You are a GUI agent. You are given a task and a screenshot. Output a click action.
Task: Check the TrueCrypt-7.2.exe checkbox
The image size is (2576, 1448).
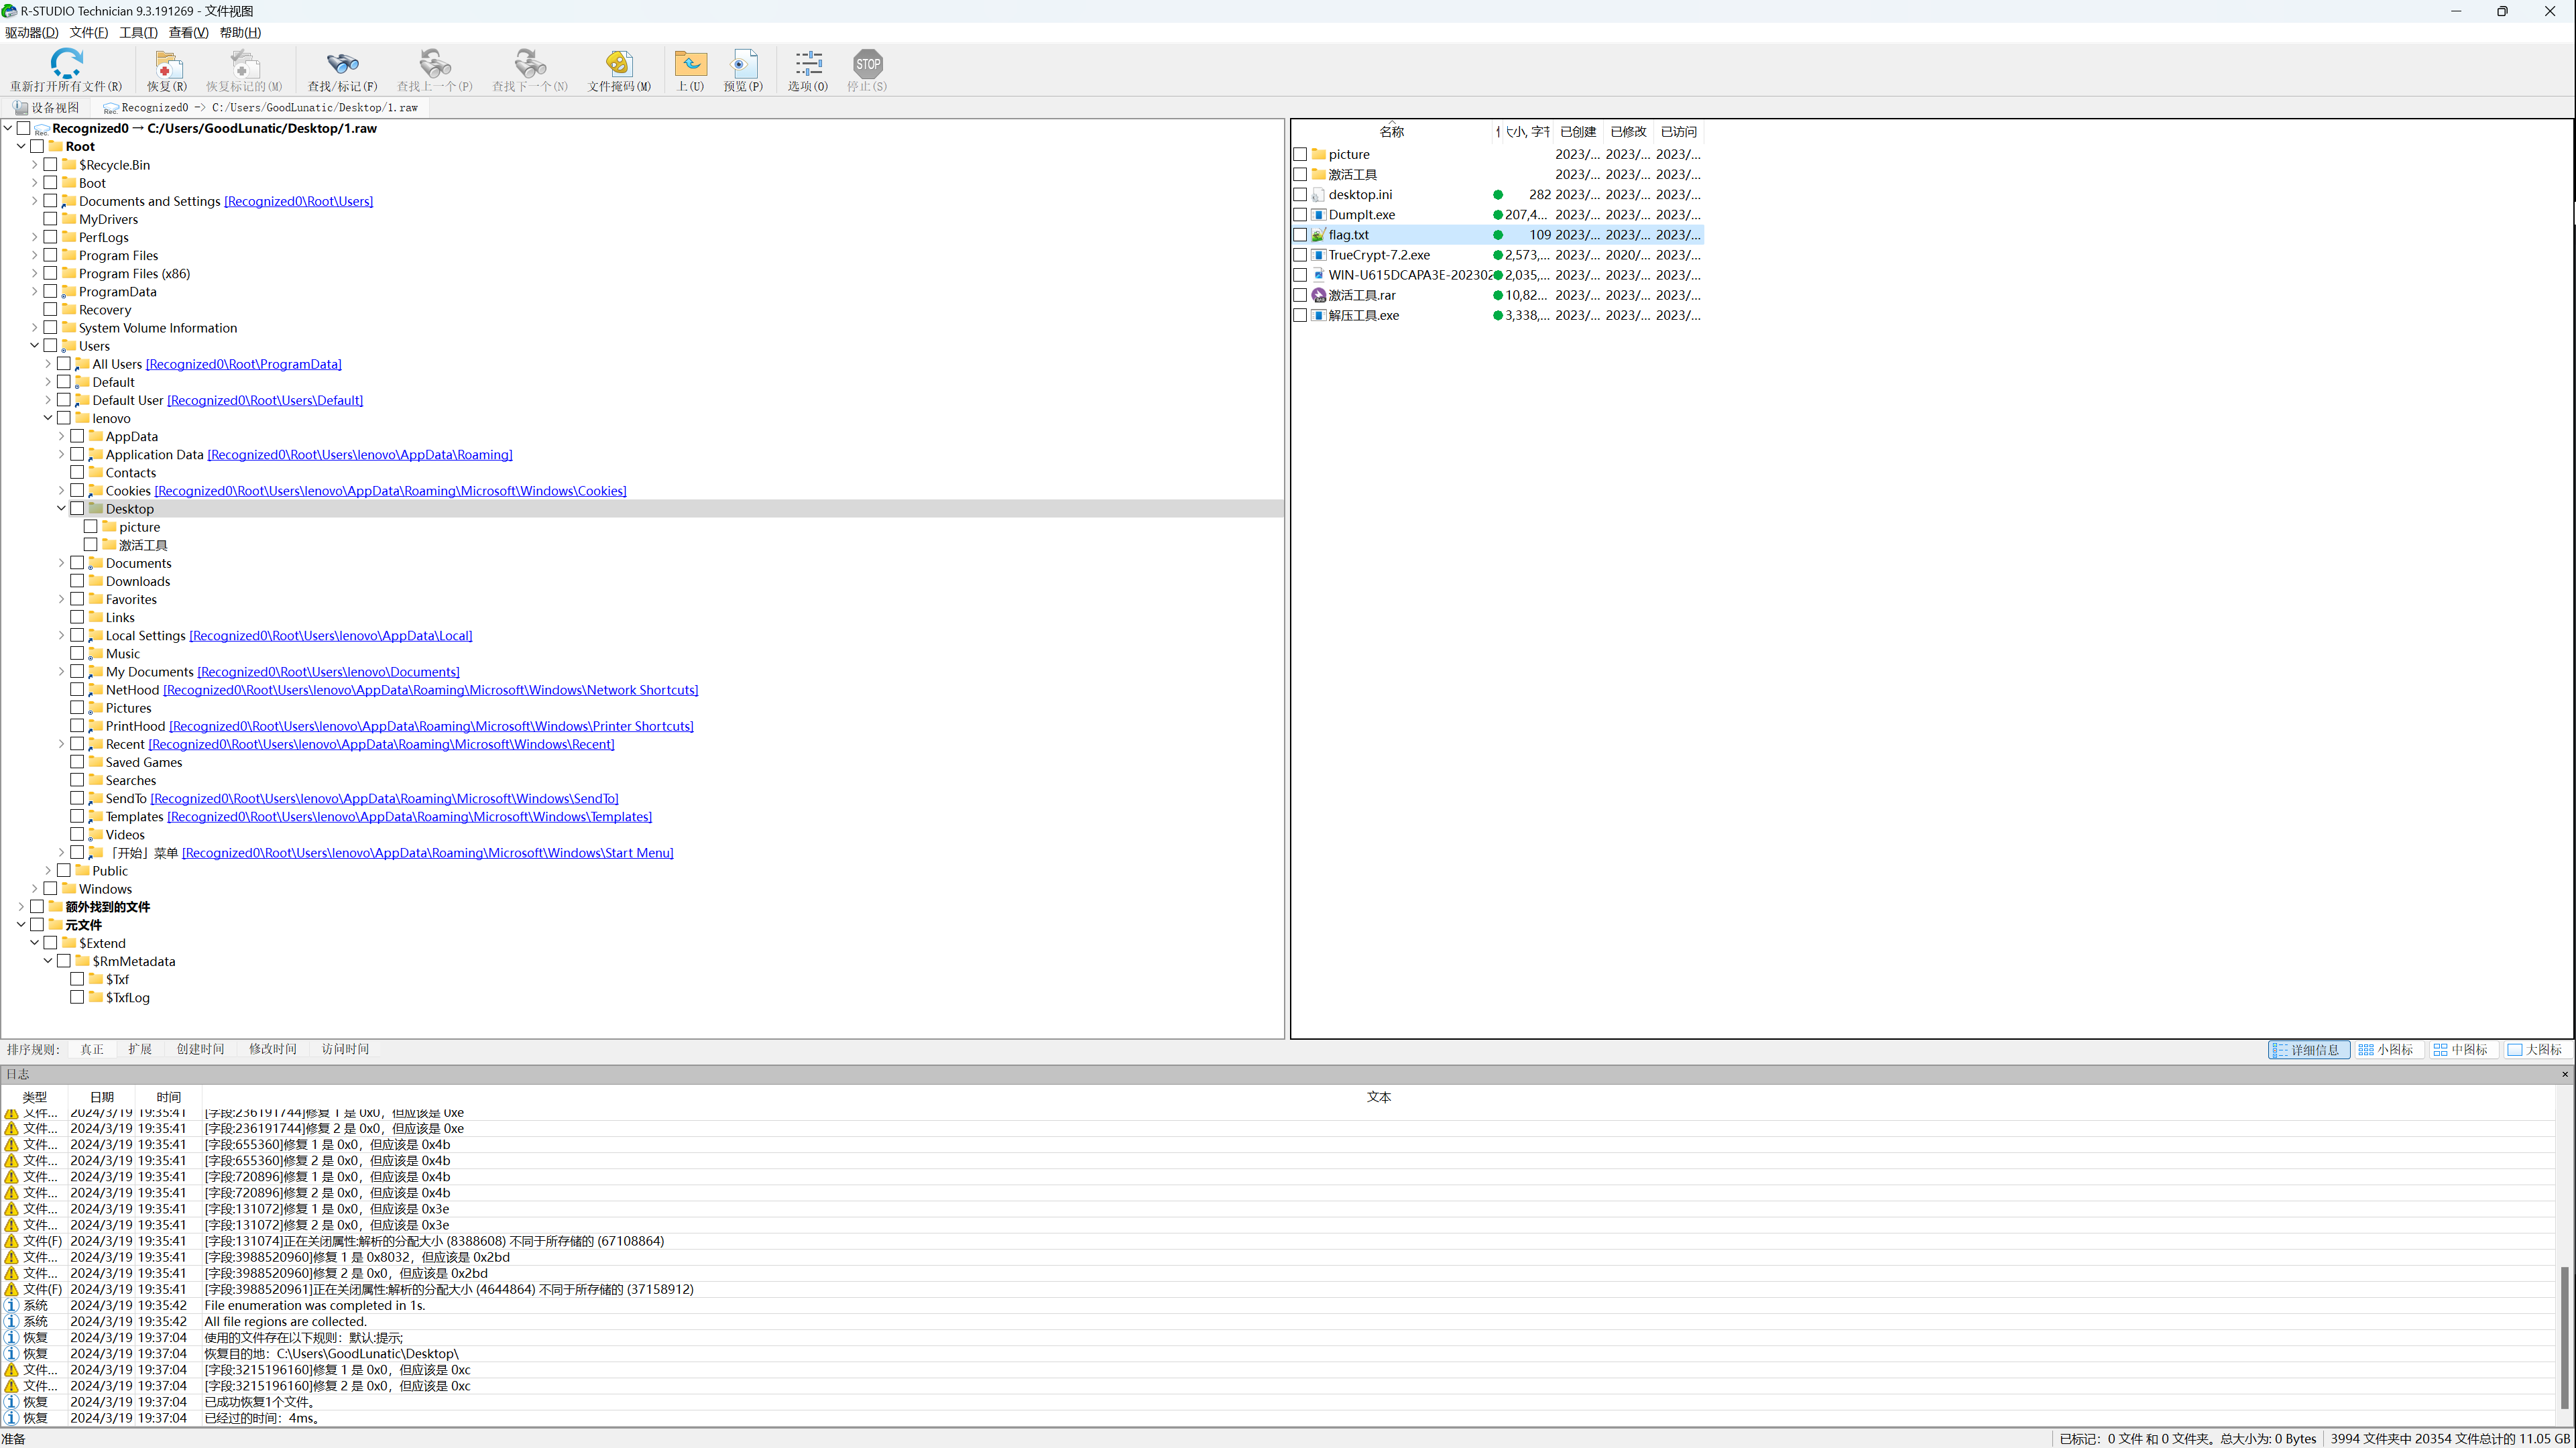(x=1300, y=255)
